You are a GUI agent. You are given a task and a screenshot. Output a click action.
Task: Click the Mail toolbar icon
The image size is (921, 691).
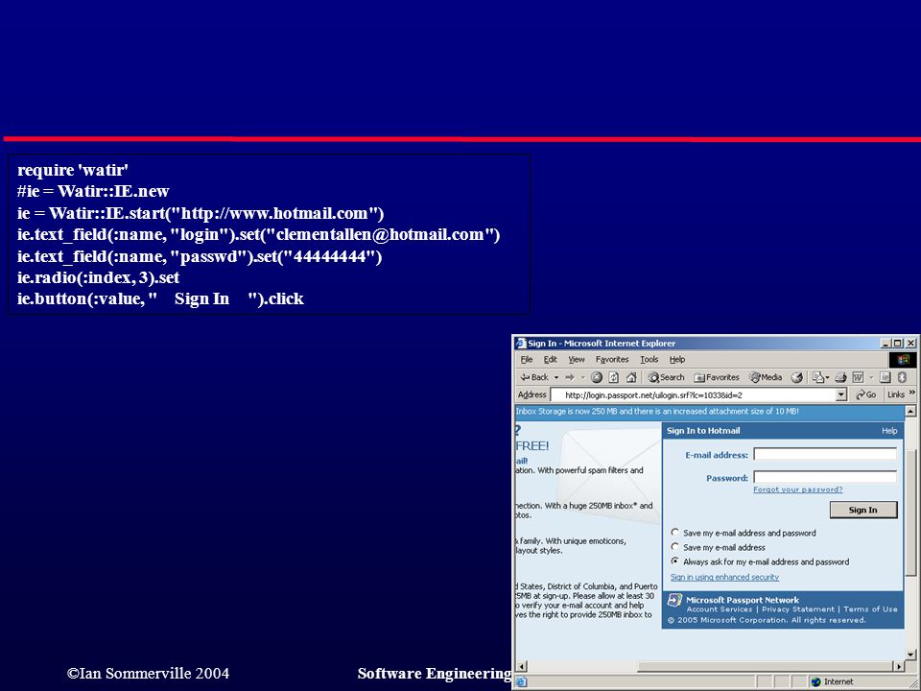820,377
